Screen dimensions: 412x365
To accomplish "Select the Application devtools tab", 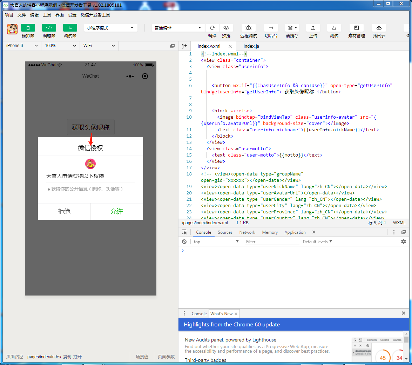I will click(295, 232).
